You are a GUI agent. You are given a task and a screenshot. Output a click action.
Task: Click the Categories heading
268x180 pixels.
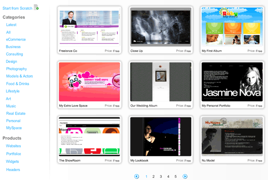14,17
